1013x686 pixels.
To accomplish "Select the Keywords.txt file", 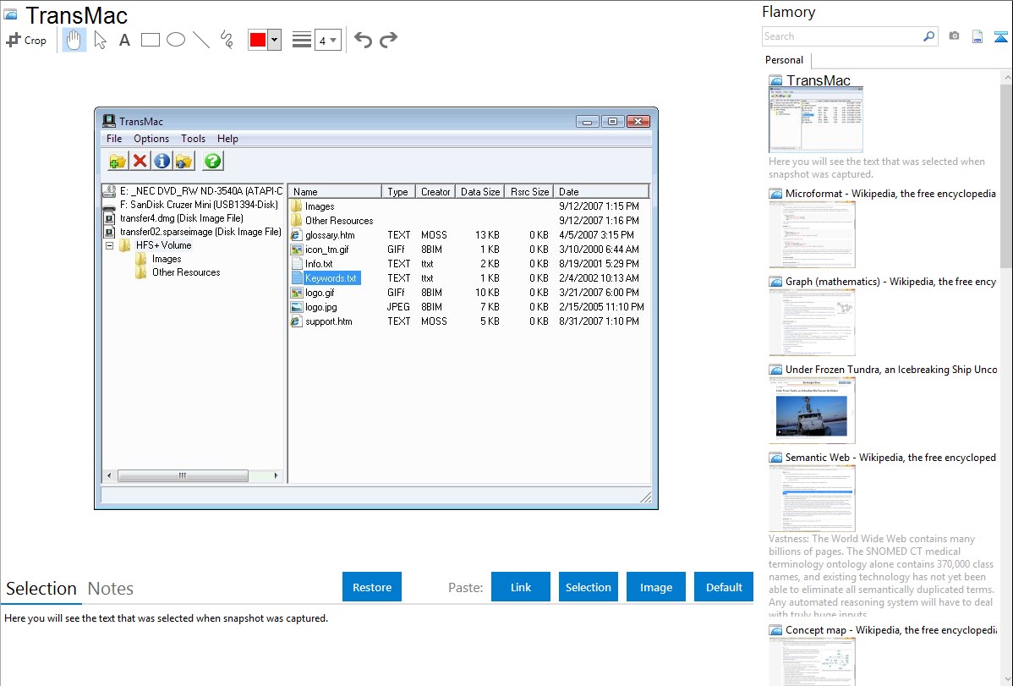I will (331, 278).
